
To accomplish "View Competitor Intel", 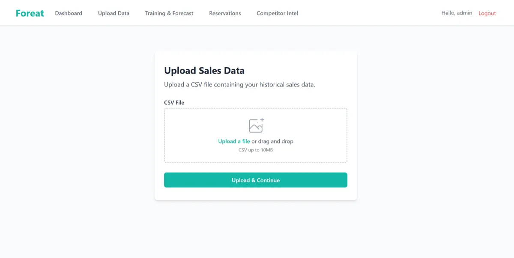I will (x=277, y=13).
